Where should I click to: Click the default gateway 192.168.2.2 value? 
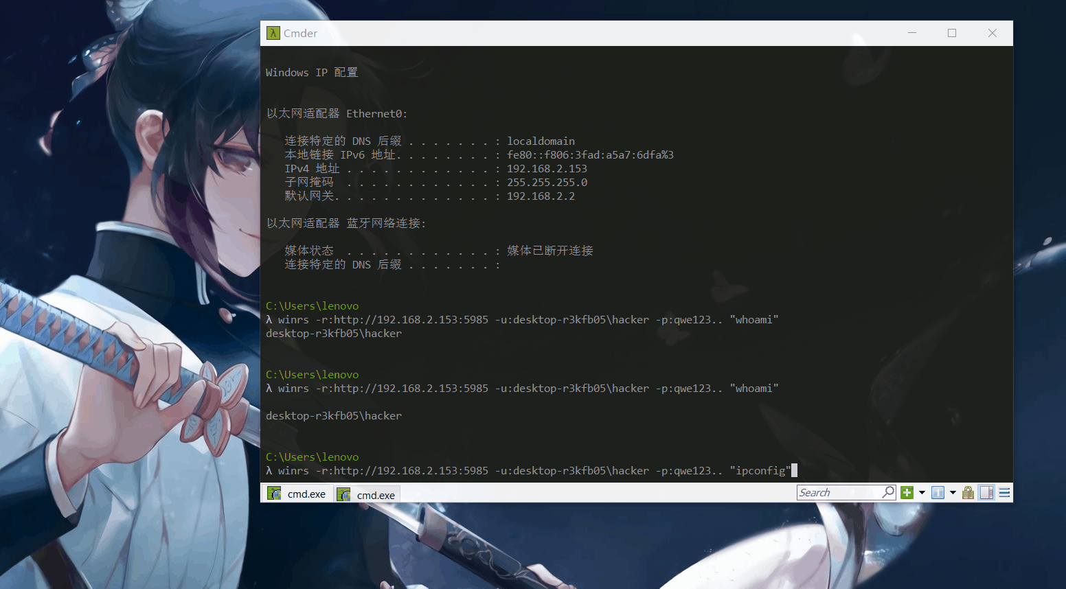pyautogui.click(x=541, y=196)
